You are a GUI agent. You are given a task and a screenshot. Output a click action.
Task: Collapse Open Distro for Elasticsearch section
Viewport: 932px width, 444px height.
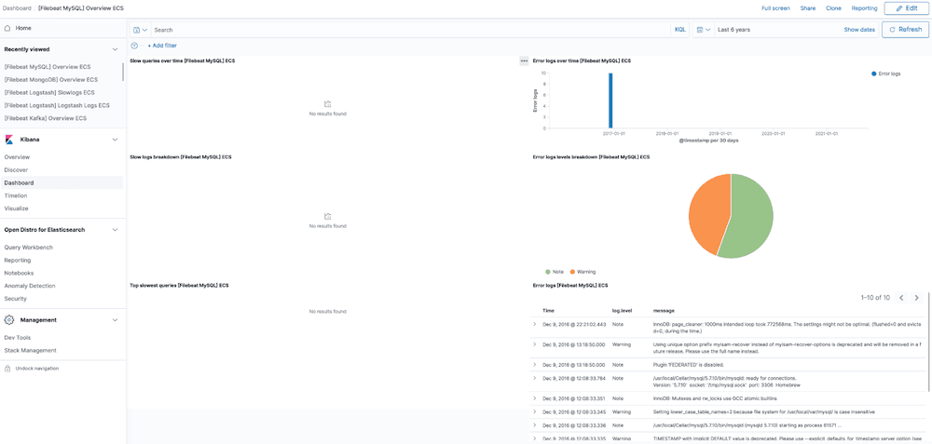[x=116, y=230]
